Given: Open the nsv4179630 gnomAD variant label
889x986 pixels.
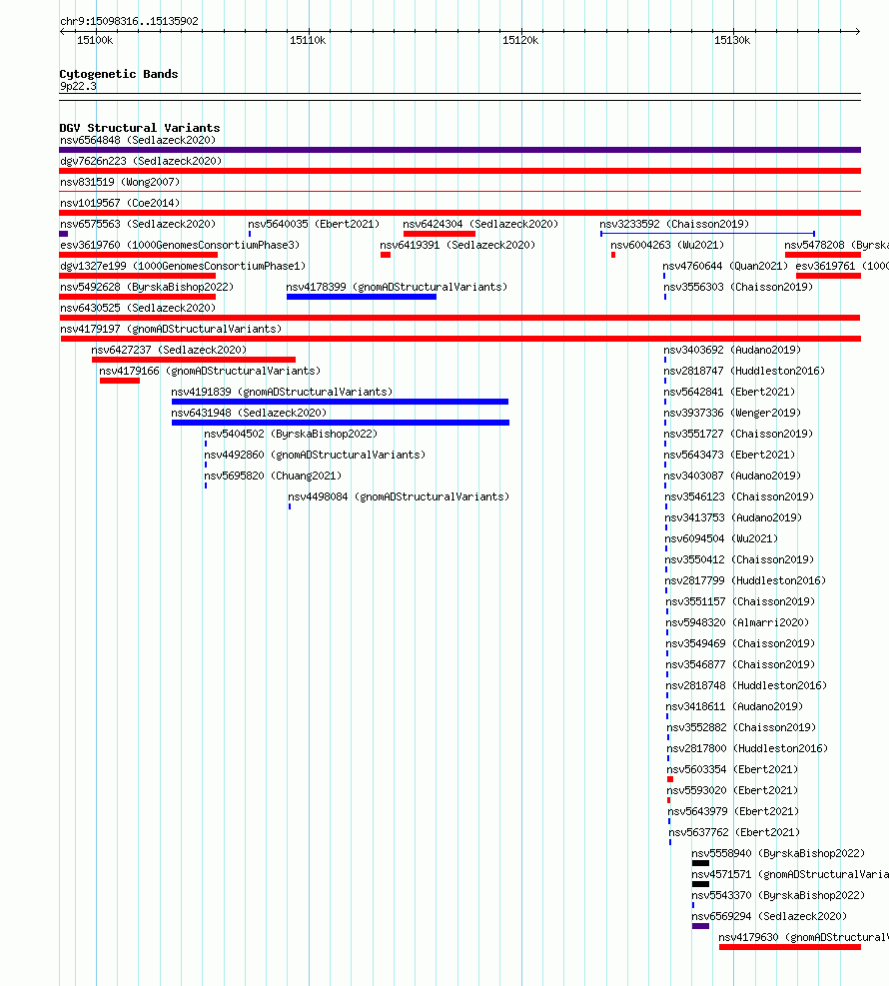Looking at the screenshot, I should [x=803, y=937].
